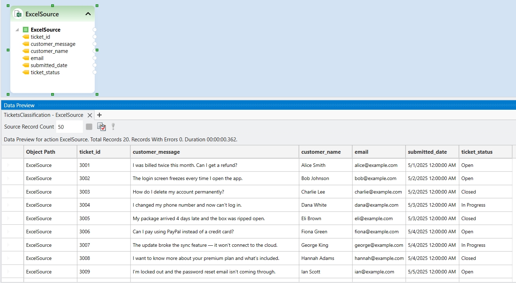
Task: Click the green square ExcelSource root icon
Action: pos(26,30)
